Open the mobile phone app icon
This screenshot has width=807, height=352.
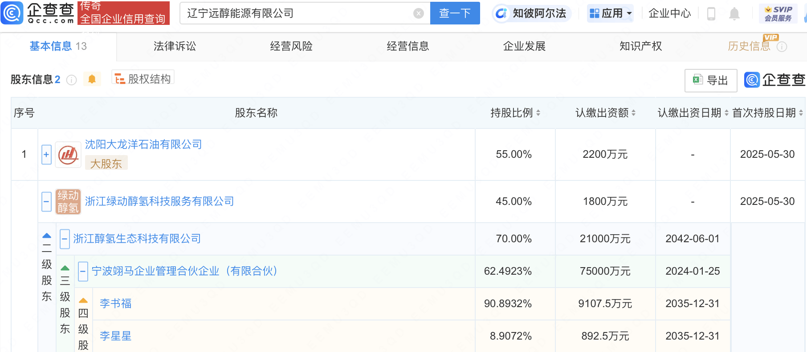coord(711,14)
